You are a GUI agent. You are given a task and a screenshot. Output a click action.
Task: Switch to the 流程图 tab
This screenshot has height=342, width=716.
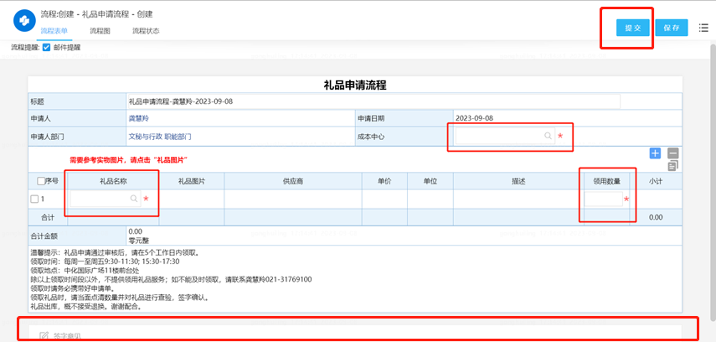[x=100, y=31]
